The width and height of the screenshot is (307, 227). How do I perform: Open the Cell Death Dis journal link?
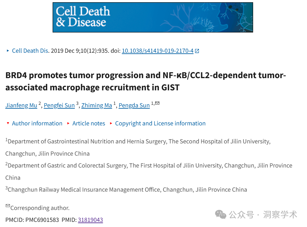[30, 51]
